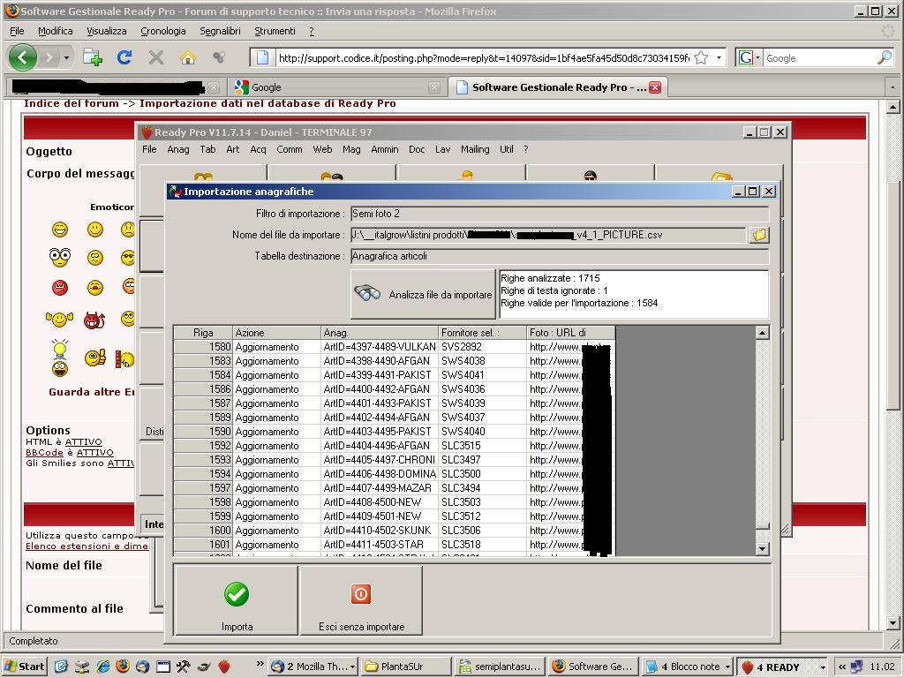The width and height of the screenshot is (904, 678).
Task: Click the Stop loading X icon
Action: click(x=155, y=57)
